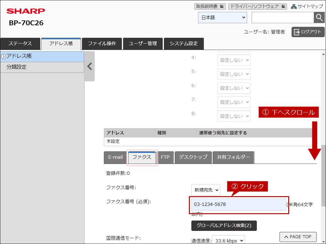Open the 33.6 kbps speed dropdown
The width and height of the screenshot is (326, 244).
(x=229, y=240)
